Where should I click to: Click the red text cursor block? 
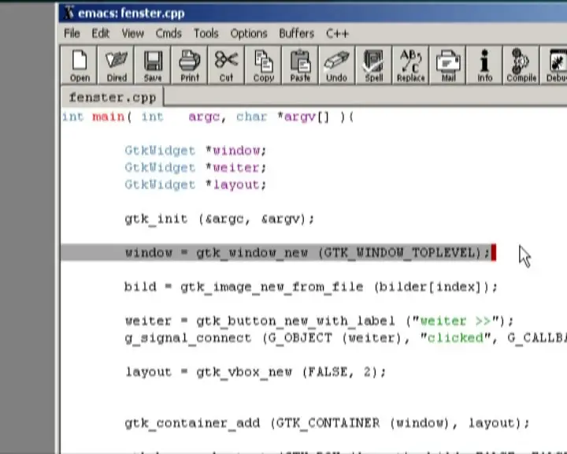click(494, 252)
